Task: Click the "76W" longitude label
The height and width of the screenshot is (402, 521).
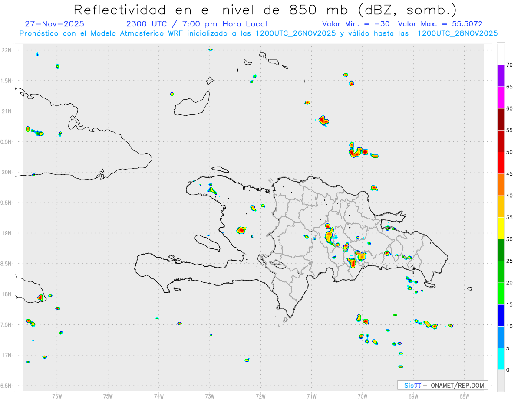Action: pos(57,396)
